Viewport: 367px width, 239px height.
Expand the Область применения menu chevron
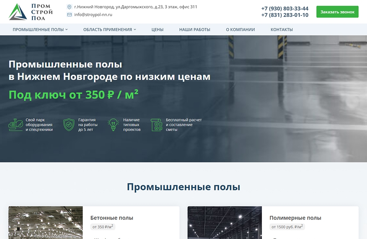click(135, 29)
